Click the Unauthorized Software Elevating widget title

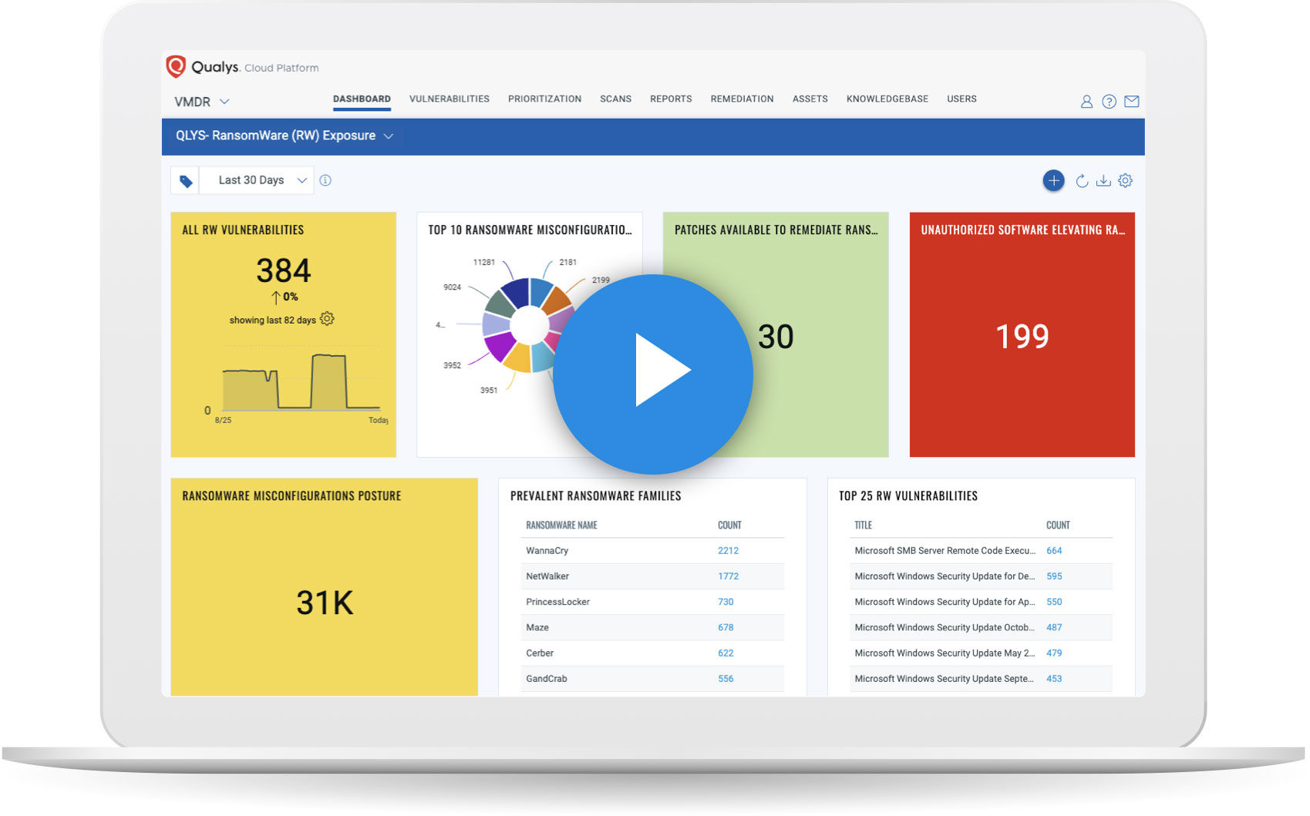point(1022,230)
